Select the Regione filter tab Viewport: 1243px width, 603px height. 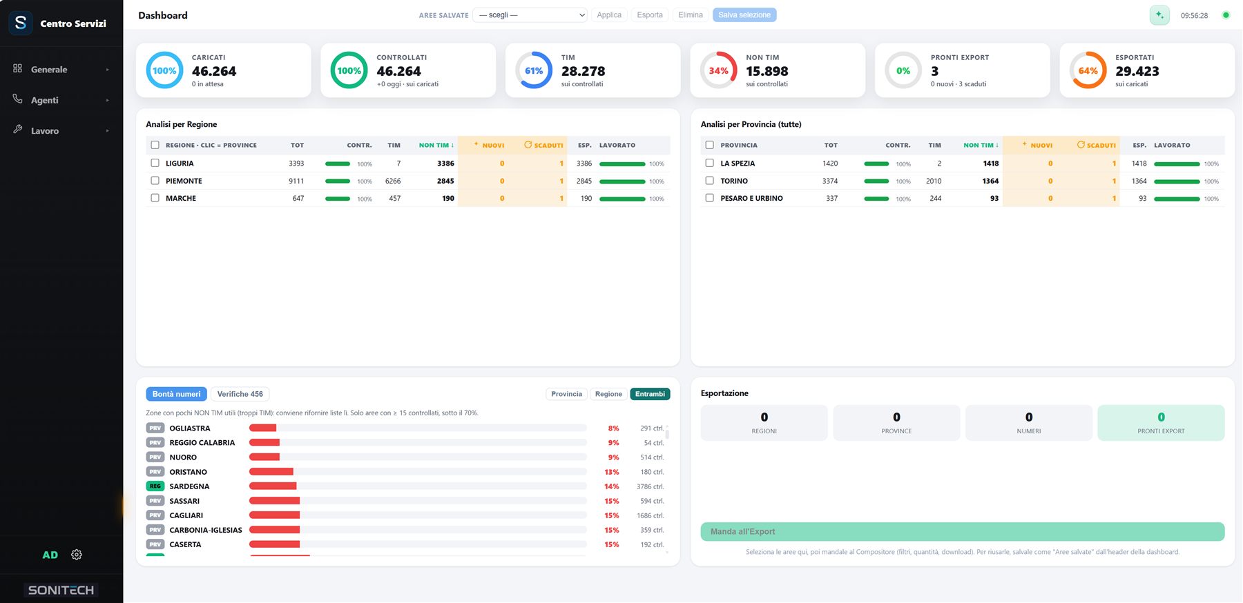(608, 394)
